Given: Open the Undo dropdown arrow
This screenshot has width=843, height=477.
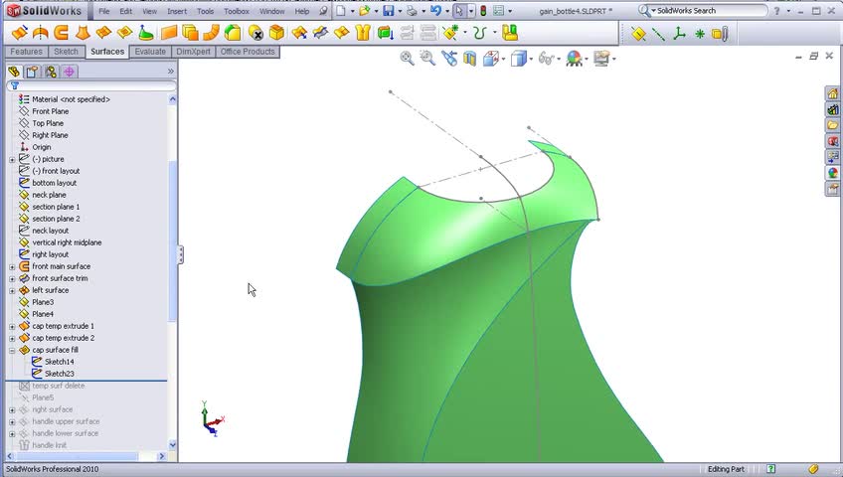Looking at the screenshot, I should point(447,11).
